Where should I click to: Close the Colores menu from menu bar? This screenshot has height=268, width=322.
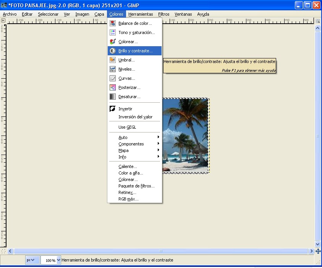(116, 14)
